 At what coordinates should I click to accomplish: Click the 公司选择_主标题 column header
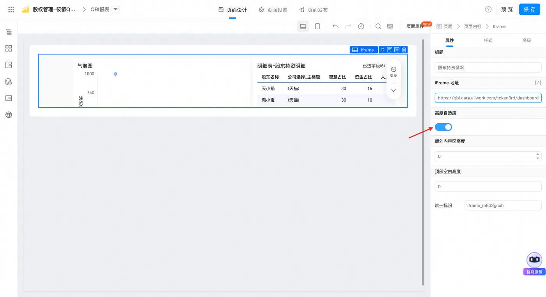[304, 77]
